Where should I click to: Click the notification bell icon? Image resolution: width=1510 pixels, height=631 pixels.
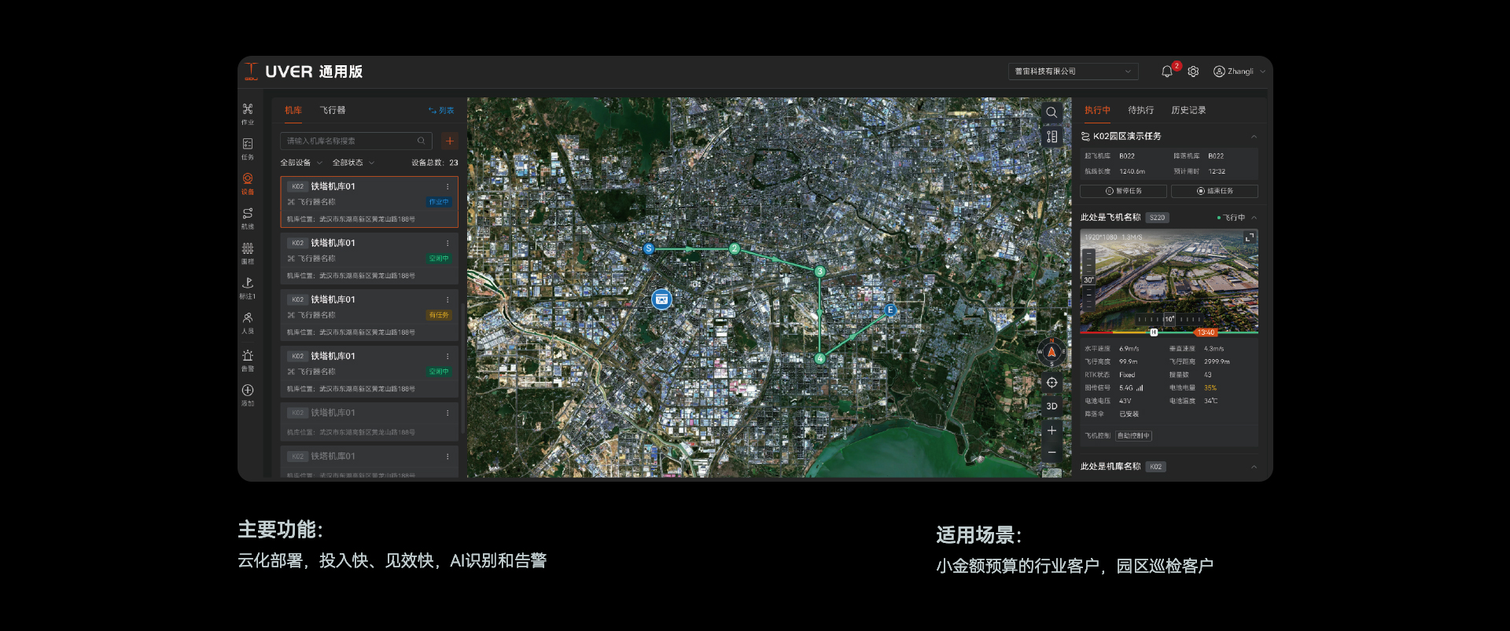(x=1167, y=72)
